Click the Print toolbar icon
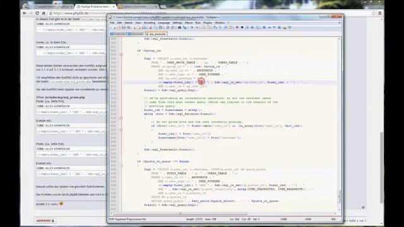404x227 pixels. click(144, 27)
